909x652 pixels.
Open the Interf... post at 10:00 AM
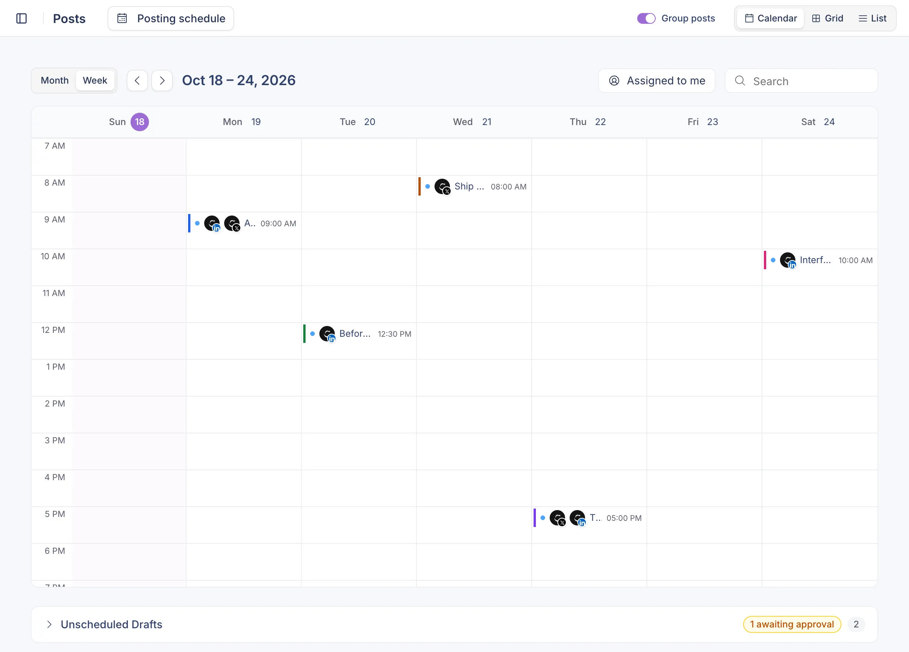819,260
